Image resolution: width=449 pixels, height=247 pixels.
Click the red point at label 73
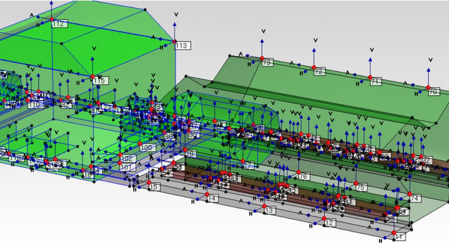click(x=261, y=58)
